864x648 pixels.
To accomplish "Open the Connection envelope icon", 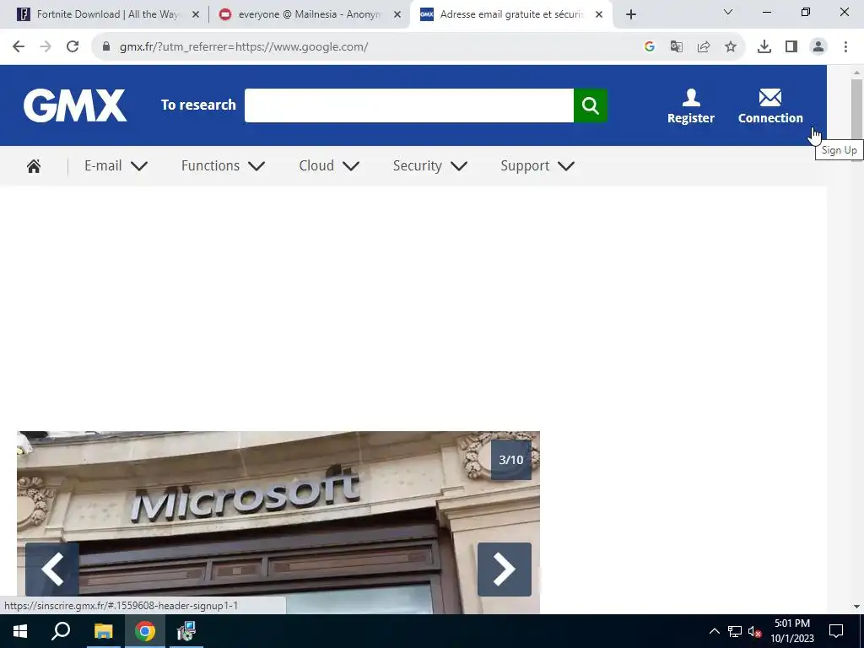I will pos(769,98).
